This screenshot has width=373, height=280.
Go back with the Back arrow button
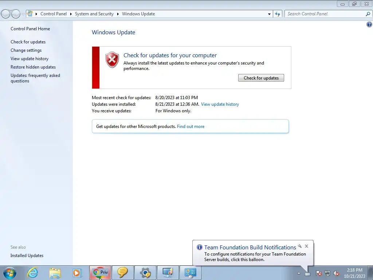6,14
